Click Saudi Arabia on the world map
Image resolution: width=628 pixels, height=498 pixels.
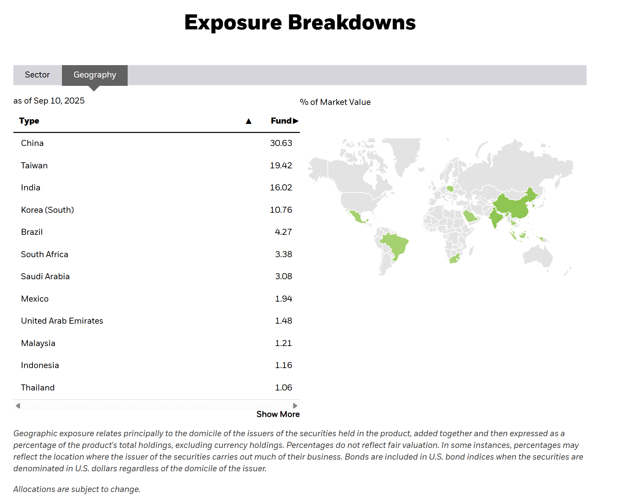tap(470, 216)
